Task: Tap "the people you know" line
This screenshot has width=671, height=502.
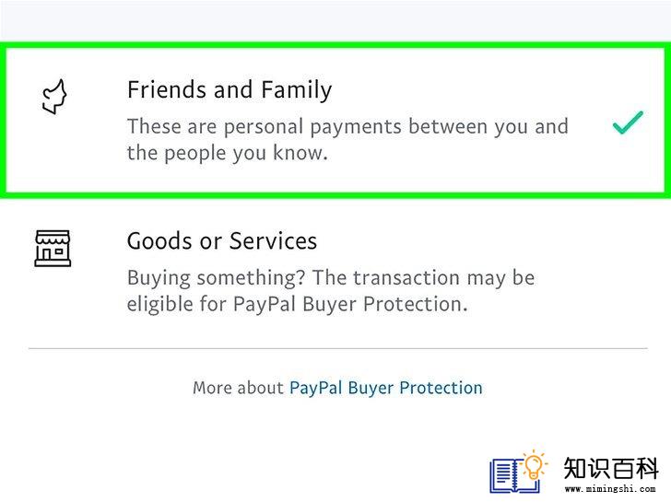Action: 228,153
